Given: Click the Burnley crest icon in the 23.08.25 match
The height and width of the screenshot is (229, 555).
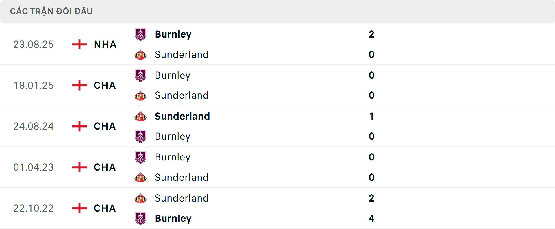Looking at the screenshot, I should coord(140,34).
